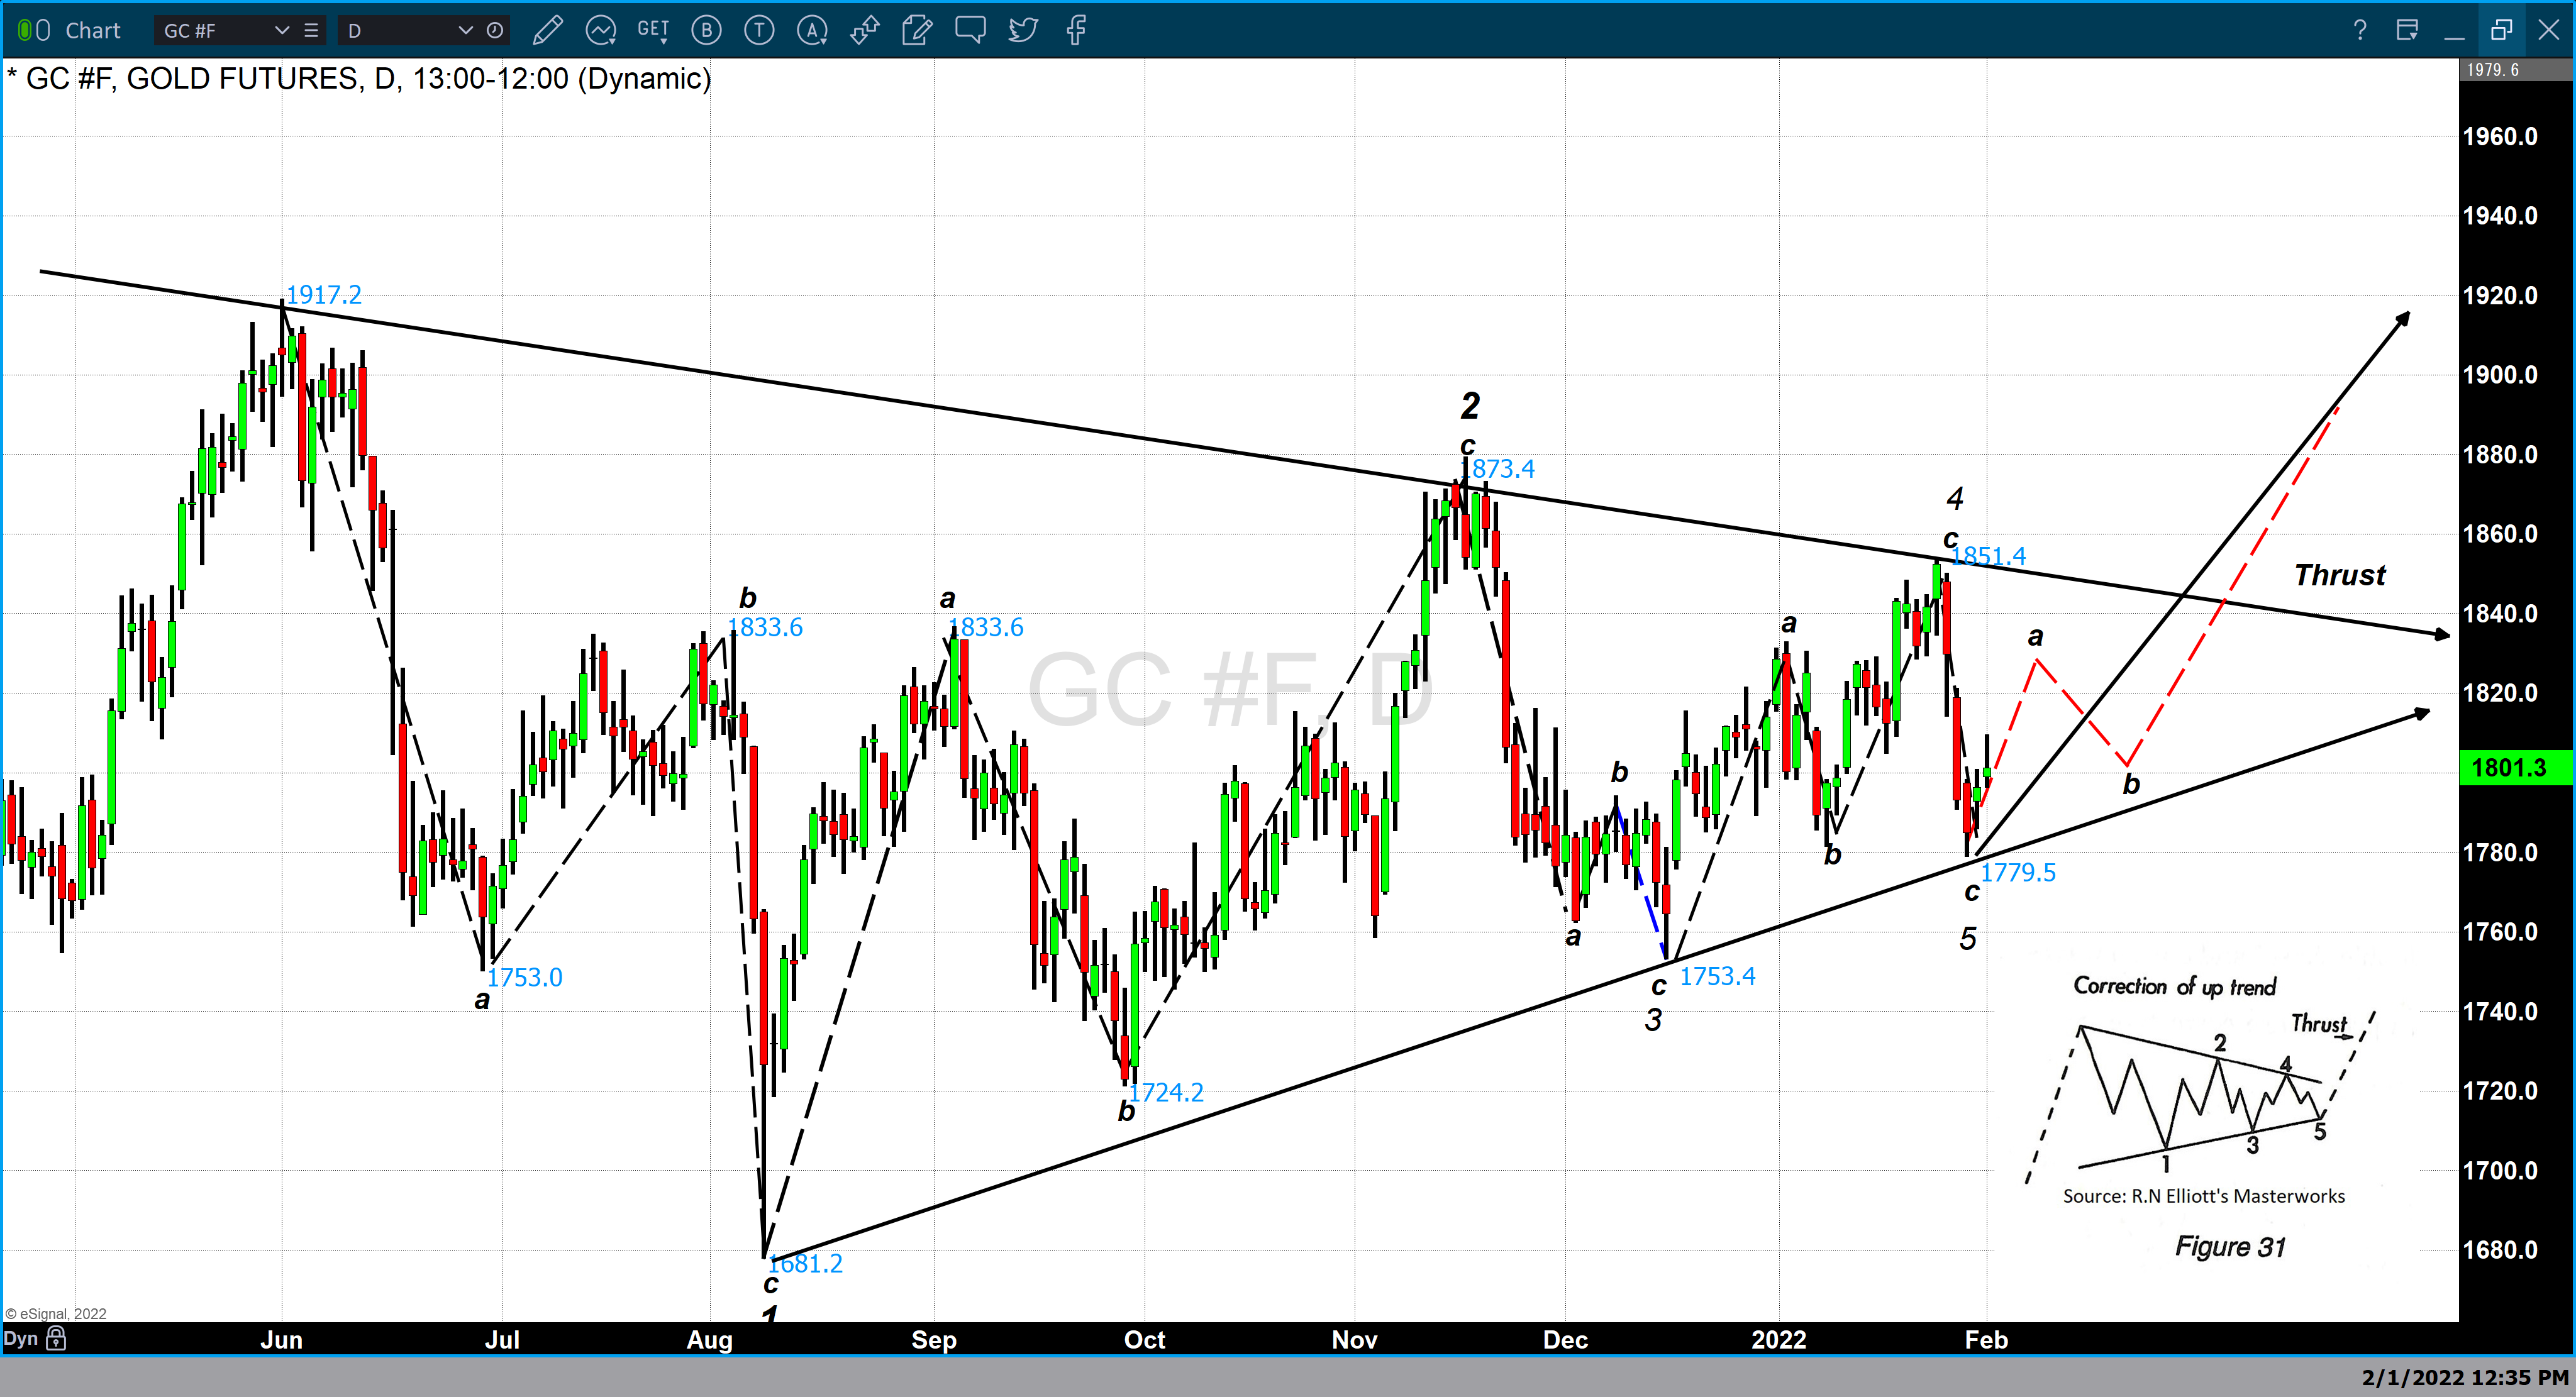Image resolution: width=2576 pixels, height=1397 pixels.
Task: Open the A auto-analysis tool
Action: (812, 30)
